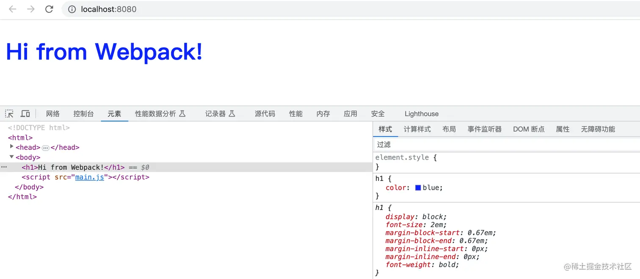
Task: Toggle the device toolbar icon
Action: [25, 113]
